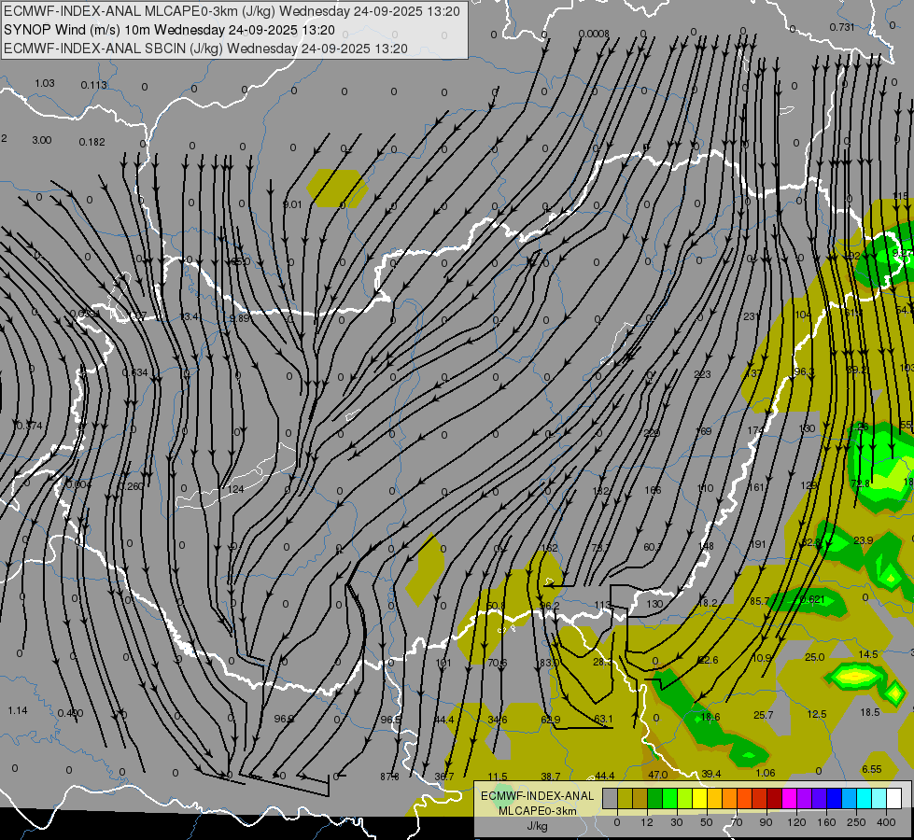Click the map value 3.00
Image resolution: width=914 pixels, height=840 pixels.
point(41,141)
